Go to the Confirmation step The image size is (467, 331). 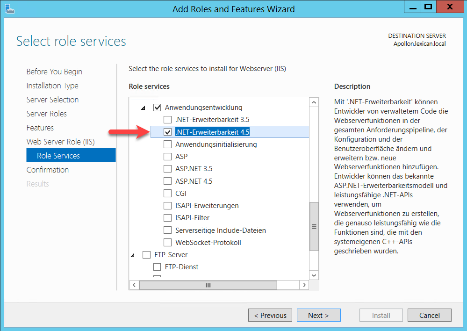[47, 170]
